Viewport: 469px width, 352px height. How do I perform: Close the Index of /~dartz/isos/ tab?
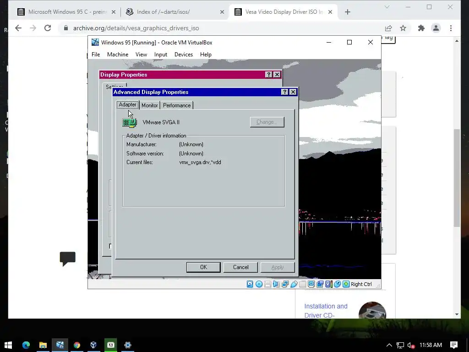coord(222,12)
